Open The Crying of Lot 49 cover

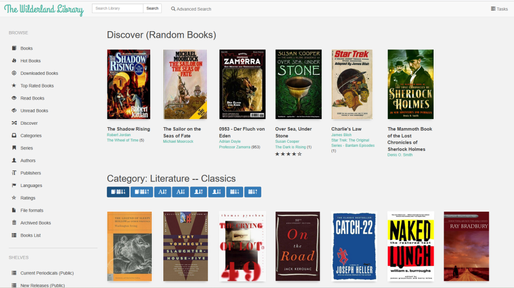tap(242, 246)
